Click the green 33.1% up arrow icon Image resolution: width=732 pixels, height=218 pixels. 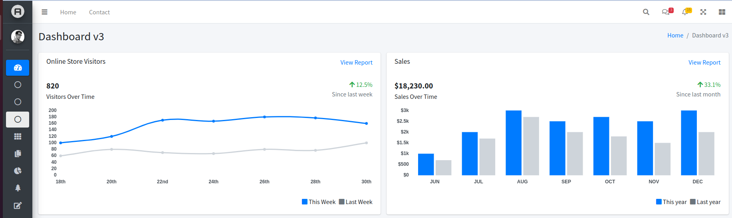coord(700,84)
